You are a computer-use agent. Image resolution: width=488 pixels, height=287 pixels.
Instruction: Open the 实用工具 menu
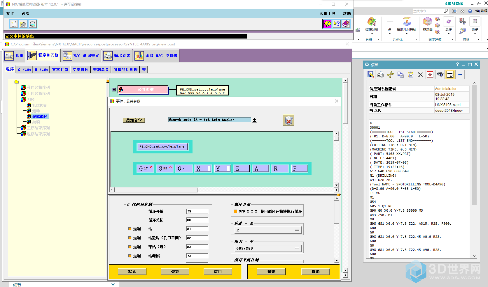point(327,13)
